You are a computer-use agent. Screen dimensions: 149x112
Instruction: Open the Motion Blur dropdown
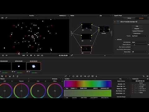coord(139,52)
